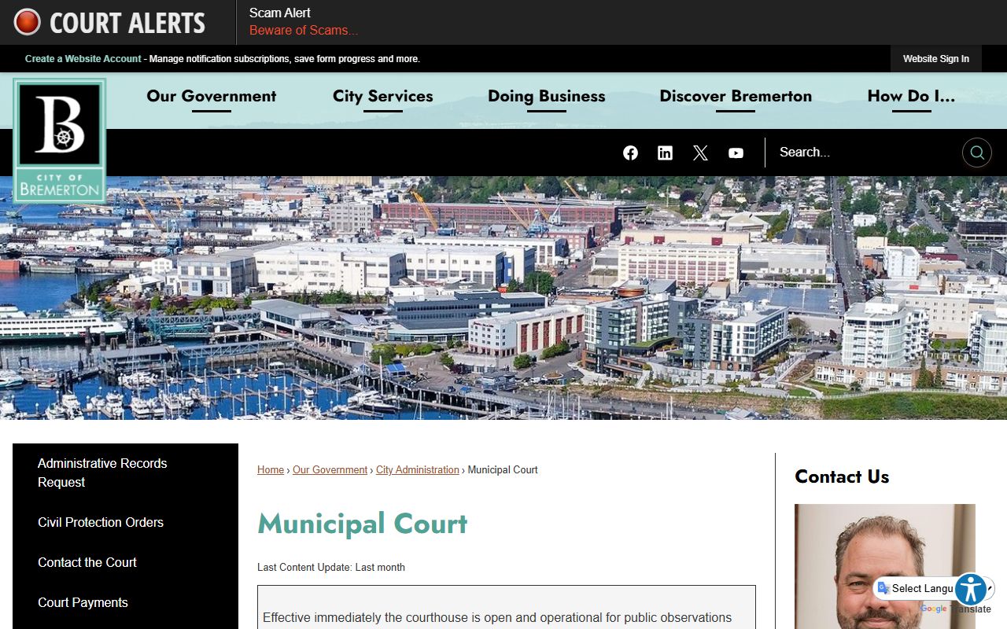The width and height of the screenshot is (1007, 629).
Task: Click the contact person photo
Action: pyautogui.click(x=885, y=566)
